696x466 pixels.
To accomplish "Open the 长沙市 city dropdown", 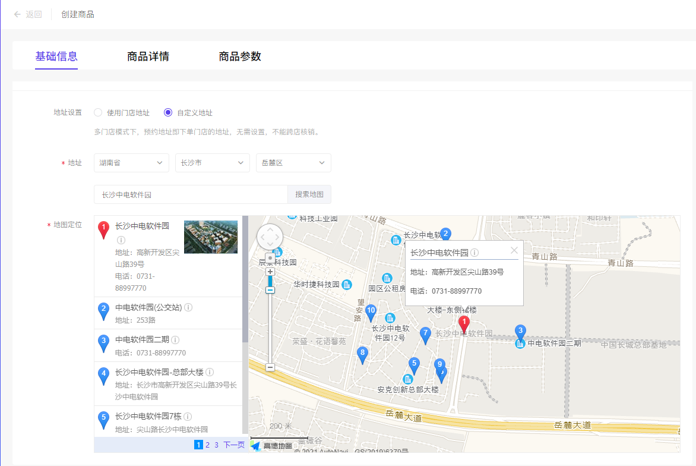I will tap(212, 163).
